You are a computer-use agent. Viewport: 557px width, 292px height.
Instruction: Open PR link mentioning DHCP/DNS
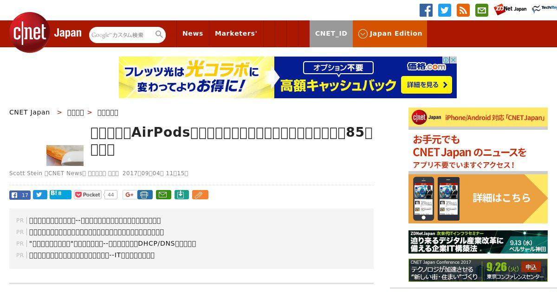tap(112, 243)
